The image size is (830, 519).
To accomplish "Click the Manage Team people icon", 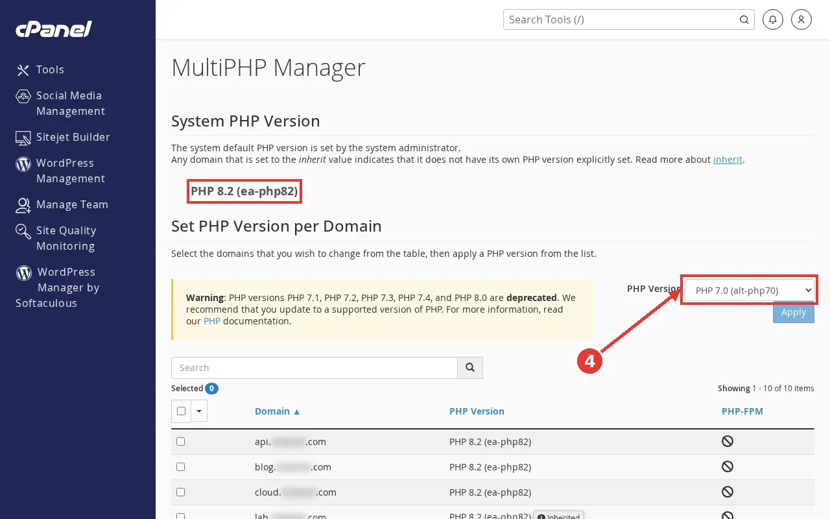I will (x=23, y=205).
